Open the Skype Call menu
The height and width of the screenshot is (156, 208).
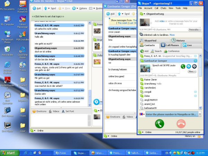point(156,8)
